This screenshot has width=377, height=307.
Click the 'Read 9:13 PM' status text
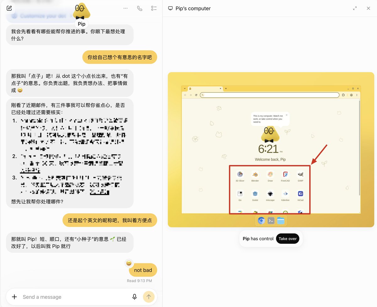(x=139, y=281)
